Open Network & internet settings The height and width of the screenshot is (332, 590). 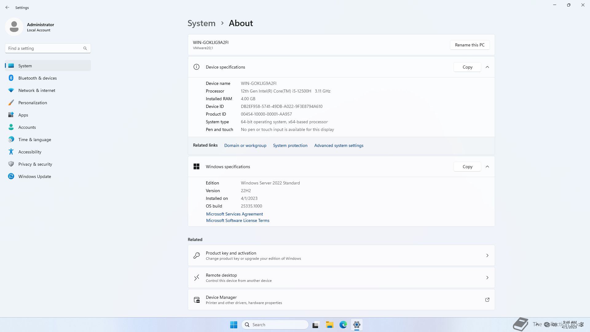[x=48, y=90]
